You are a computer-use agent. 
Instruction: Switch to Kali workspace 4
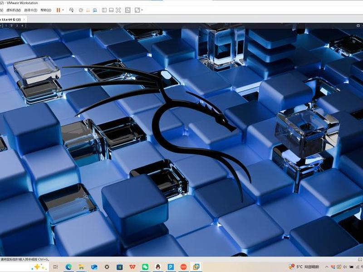point(22,26)
